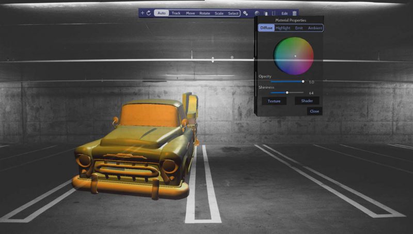Click the paste clipboard icon
The image size is (413, 234).
tap(265, 13)
